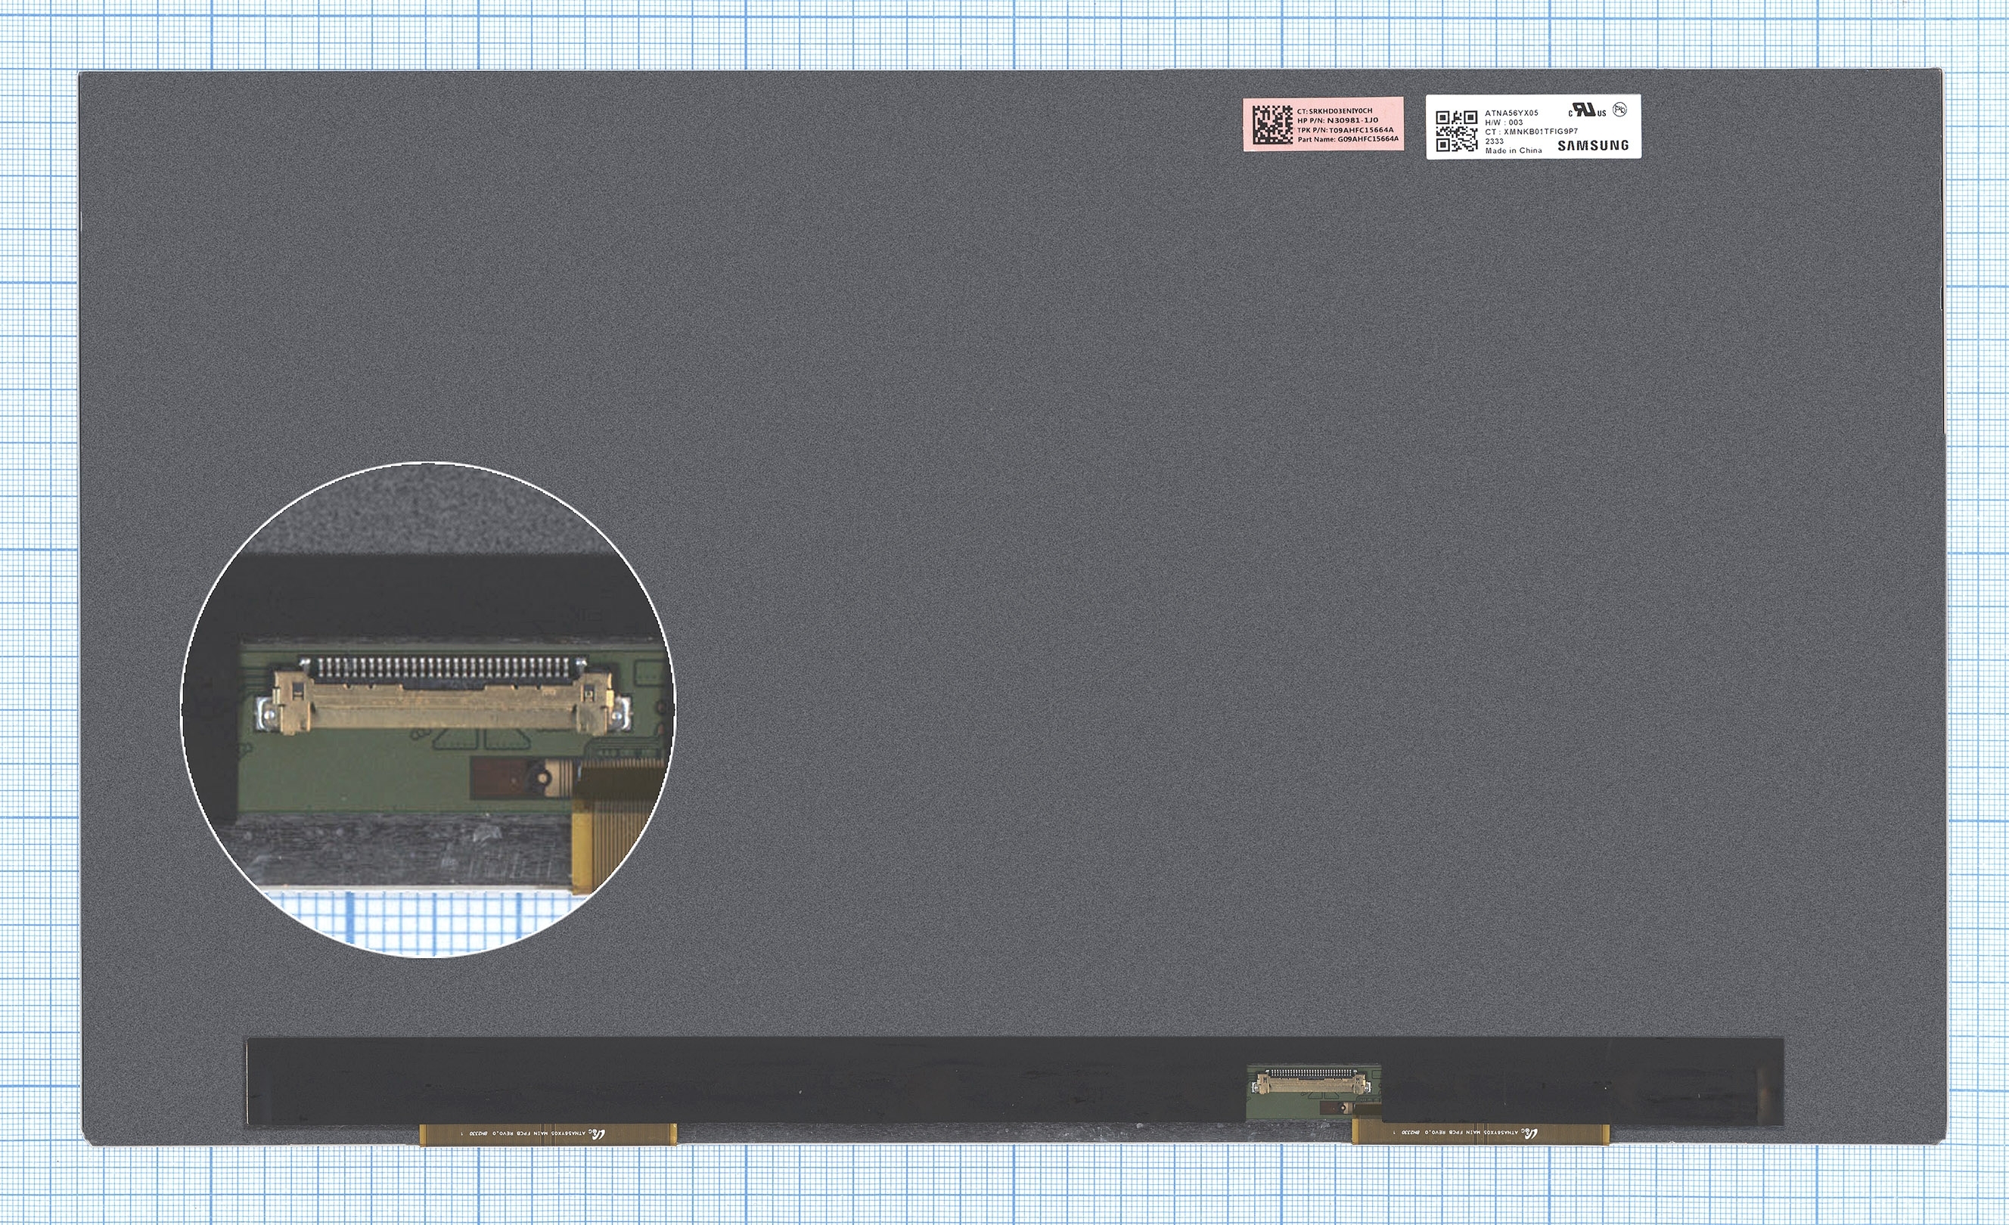Click the pink HP part label
Viewport: 2009px width, 1225px height.
(1323, 124)
